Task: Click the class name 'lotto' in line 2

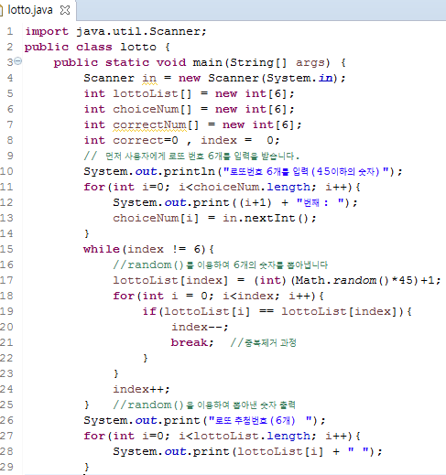Action: click(x=138, y=47)
